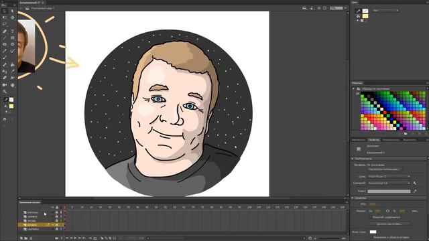Go to the first frame
The image size is (429, 241).
pyautogui.click(x=66, y=238)
